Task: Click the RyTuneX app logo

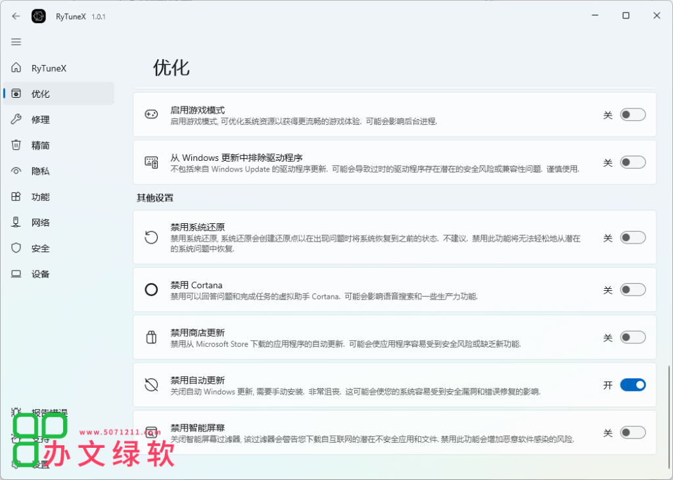Action: click(39, 16)
